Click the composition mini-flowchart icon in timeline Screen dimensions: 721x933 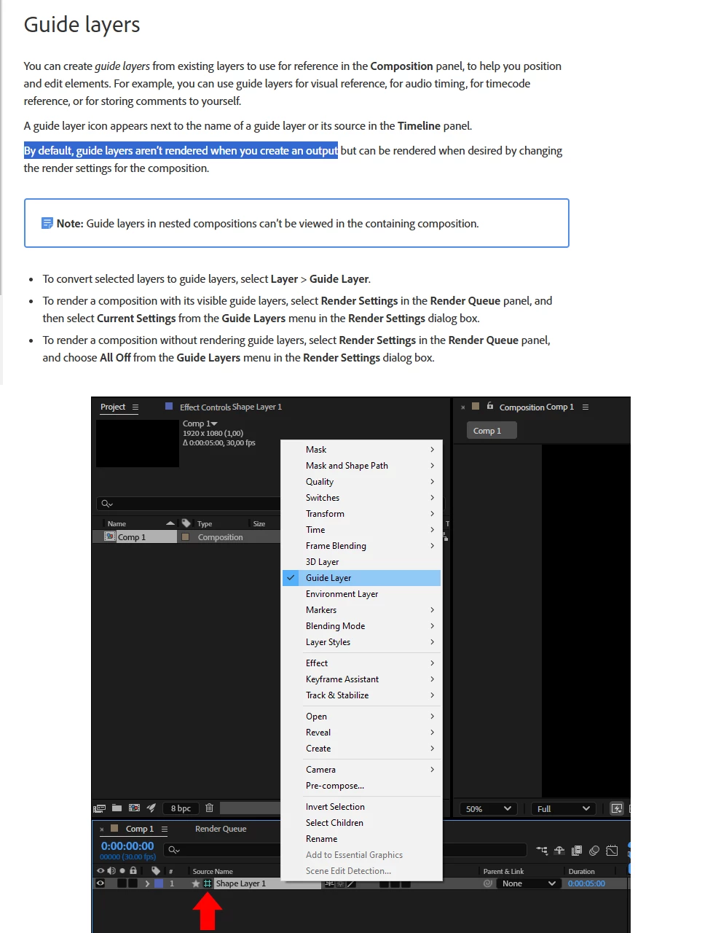tap(542, 850)
